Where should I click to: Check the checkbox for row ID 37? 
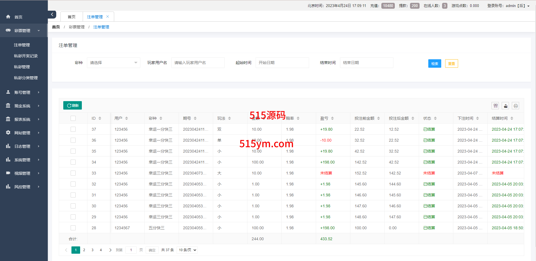[73, 129]
